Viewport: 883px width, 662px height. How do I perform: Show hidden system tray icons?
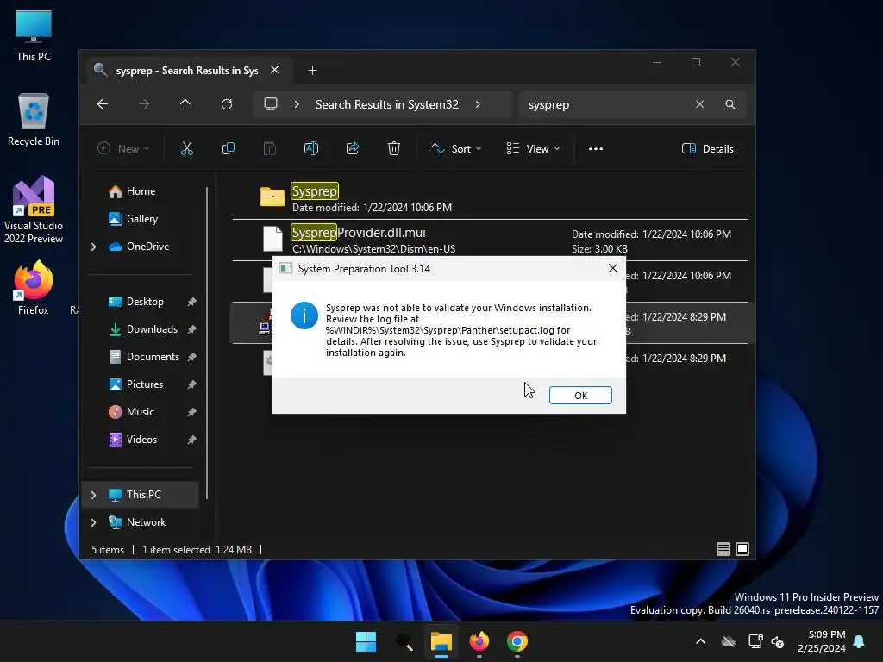700,641
